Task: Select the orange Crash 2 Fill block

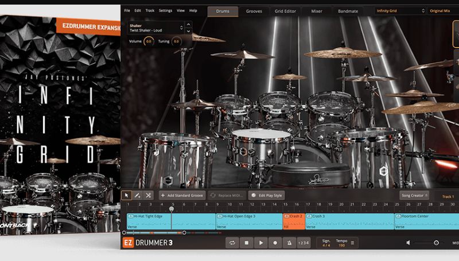Action: pyautogui.click(x=294, y=221)
